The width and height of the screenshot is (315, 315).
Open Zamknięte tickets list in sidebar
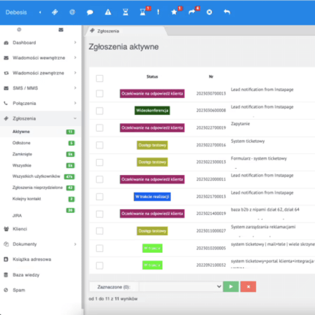click(22, 154)
